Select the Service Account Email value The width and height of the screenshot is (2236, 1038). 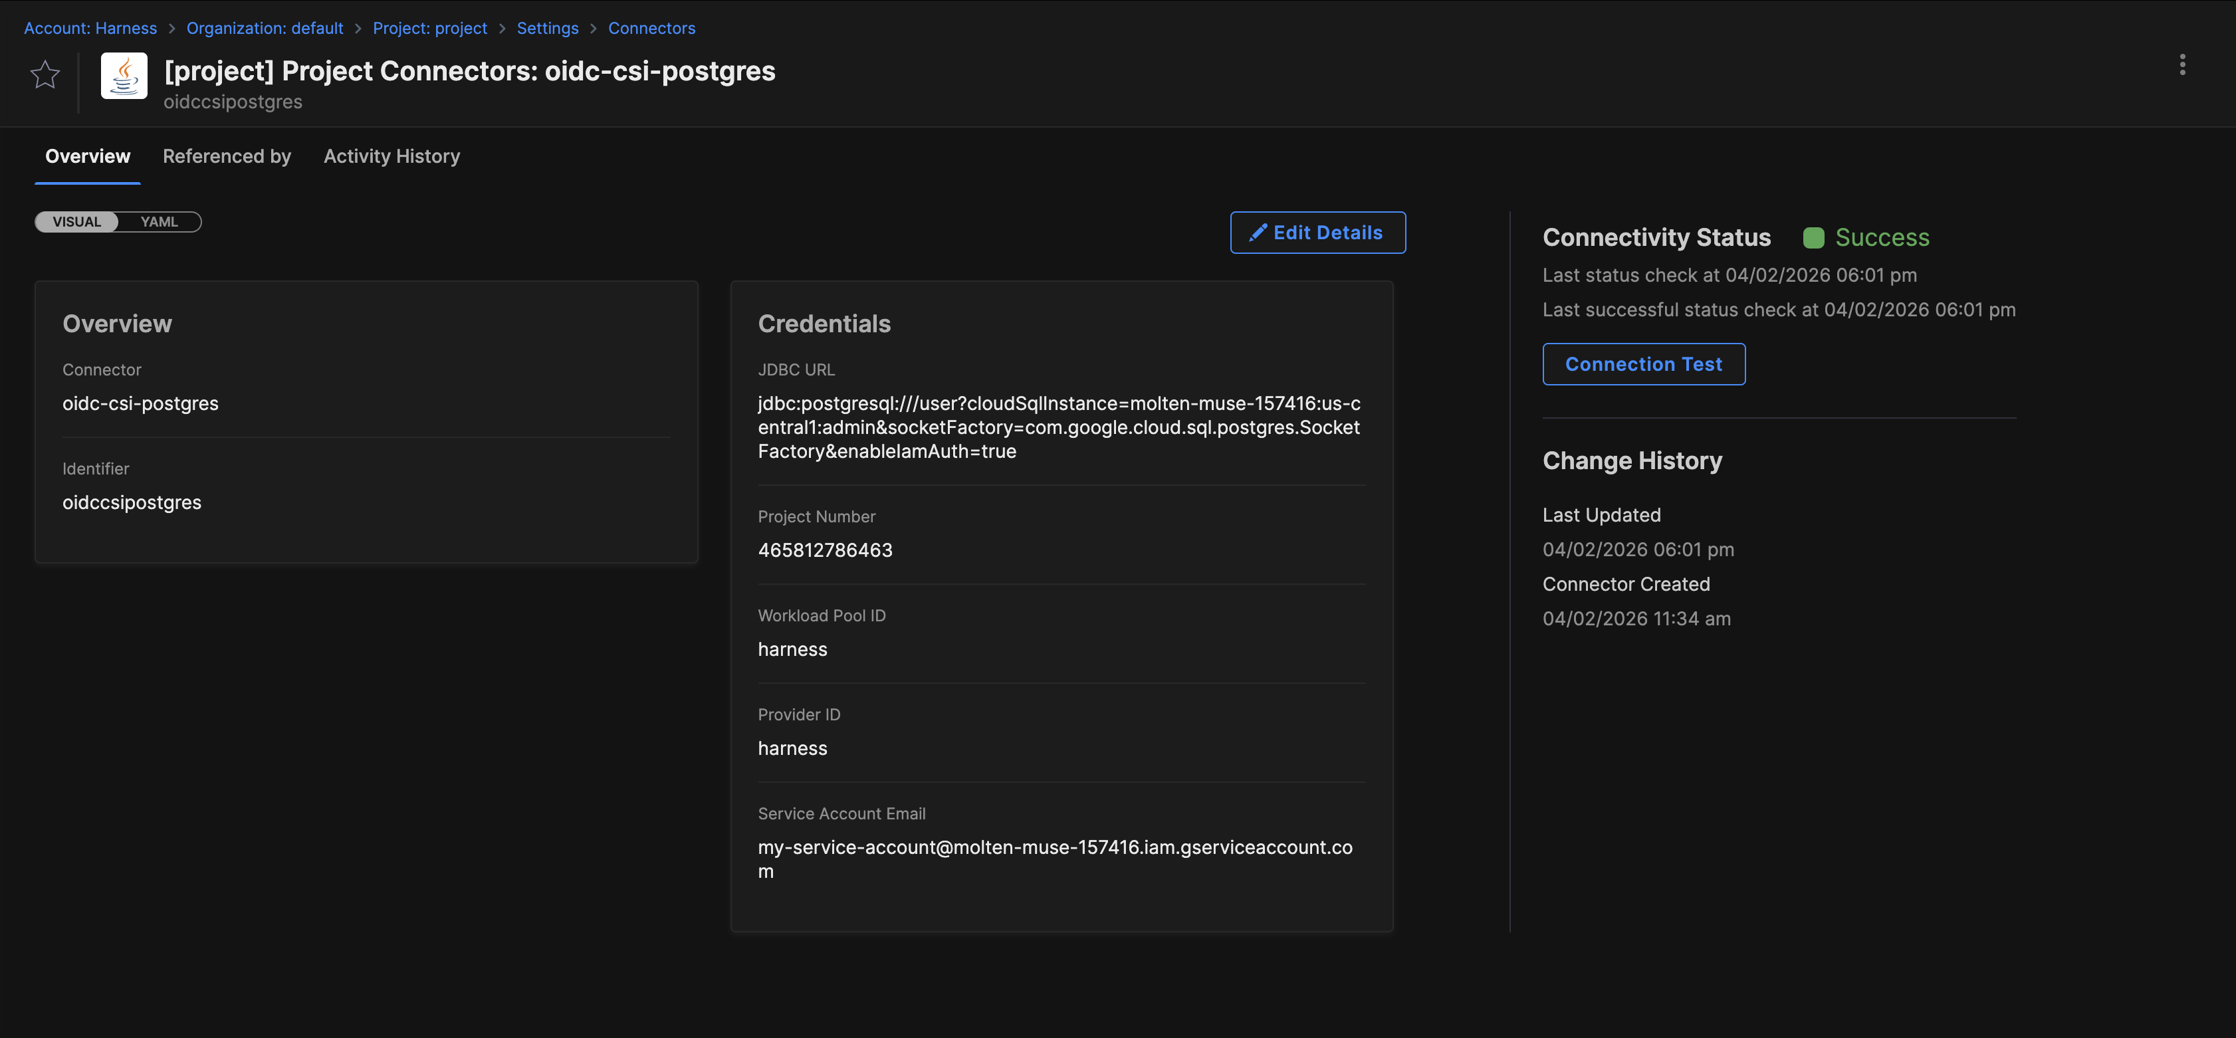[x=1055, y=859]
